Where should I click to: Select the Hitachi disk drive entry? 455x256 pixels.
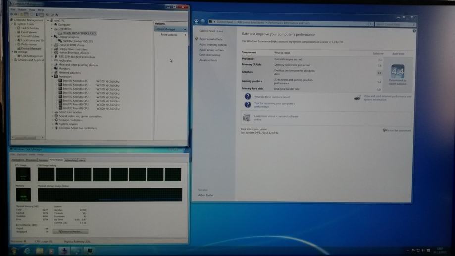79,33
